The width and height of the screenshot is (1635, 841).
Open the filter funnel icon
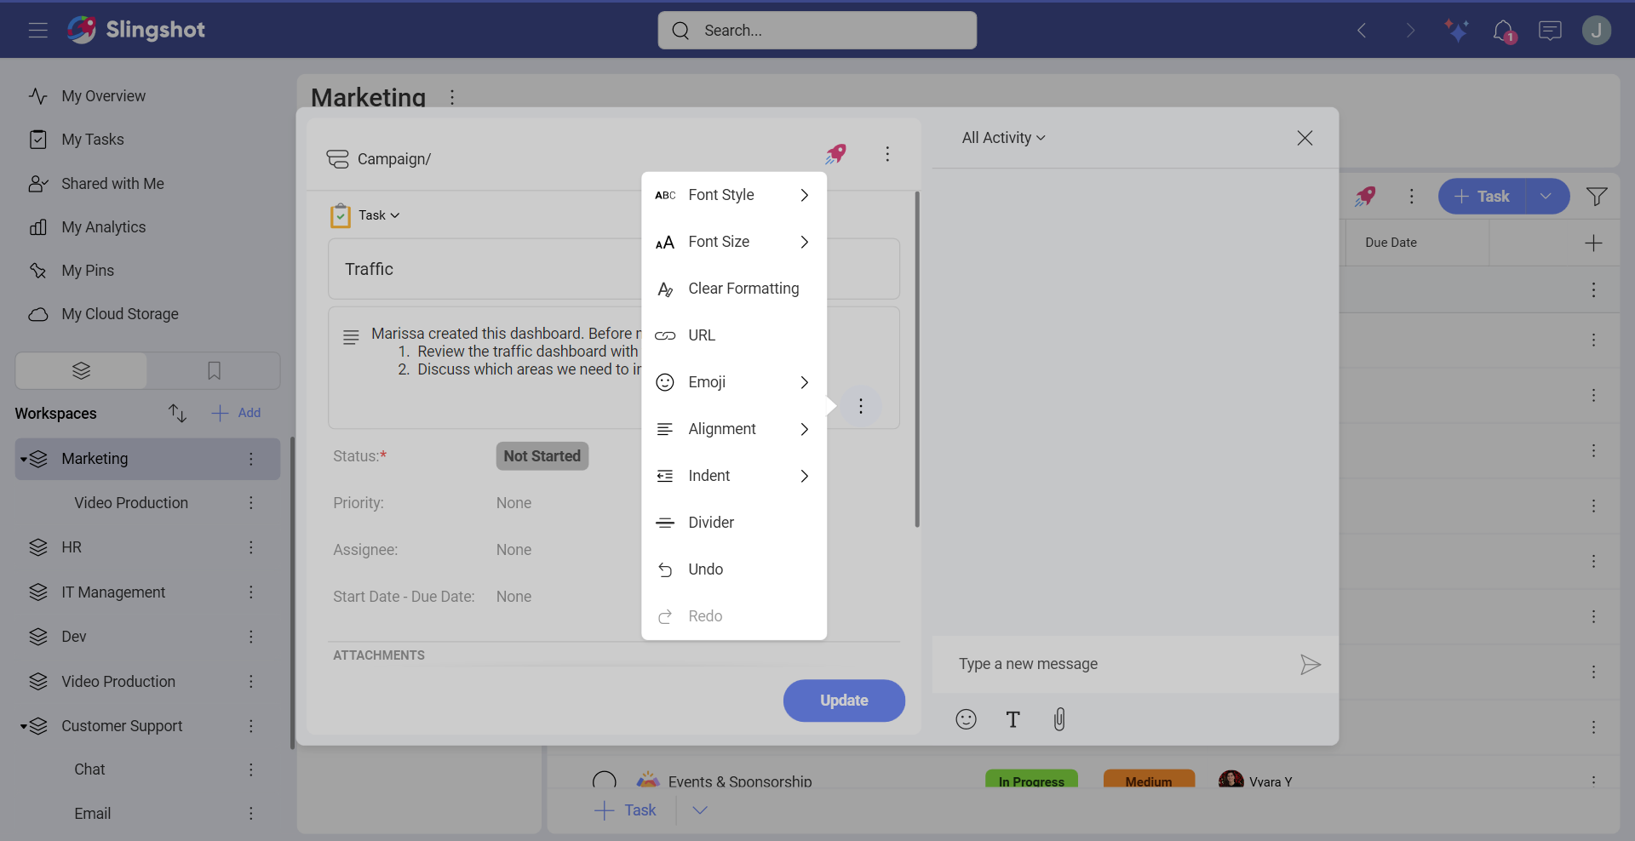[x=1597, y=197]
